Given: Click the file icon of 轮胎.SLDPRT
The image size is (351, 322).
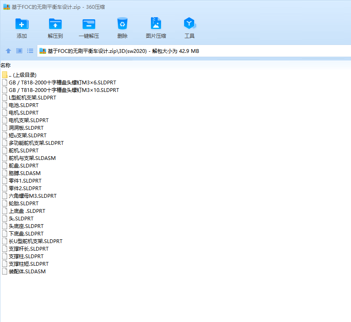Looking at the screenshot, I should tap(5, 203).
